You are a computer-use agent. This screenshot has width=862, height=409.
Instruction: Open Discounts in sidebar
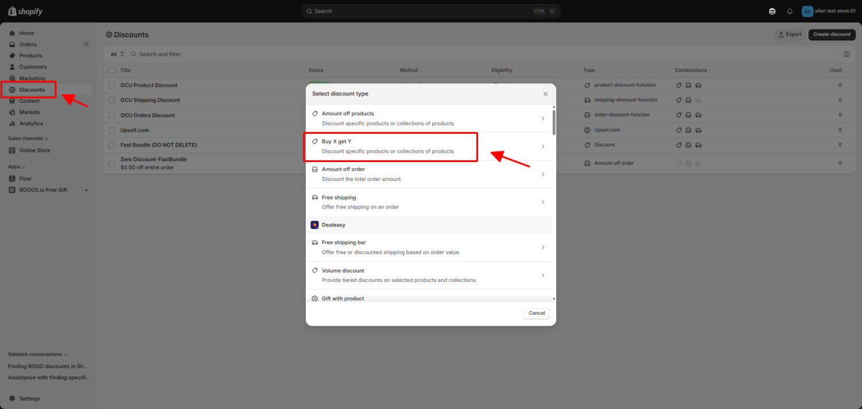coord(32,90)
